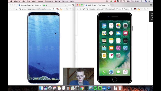Screen dimensions: 161x91
Task: Open the File menu
Action: coord(24,1)
